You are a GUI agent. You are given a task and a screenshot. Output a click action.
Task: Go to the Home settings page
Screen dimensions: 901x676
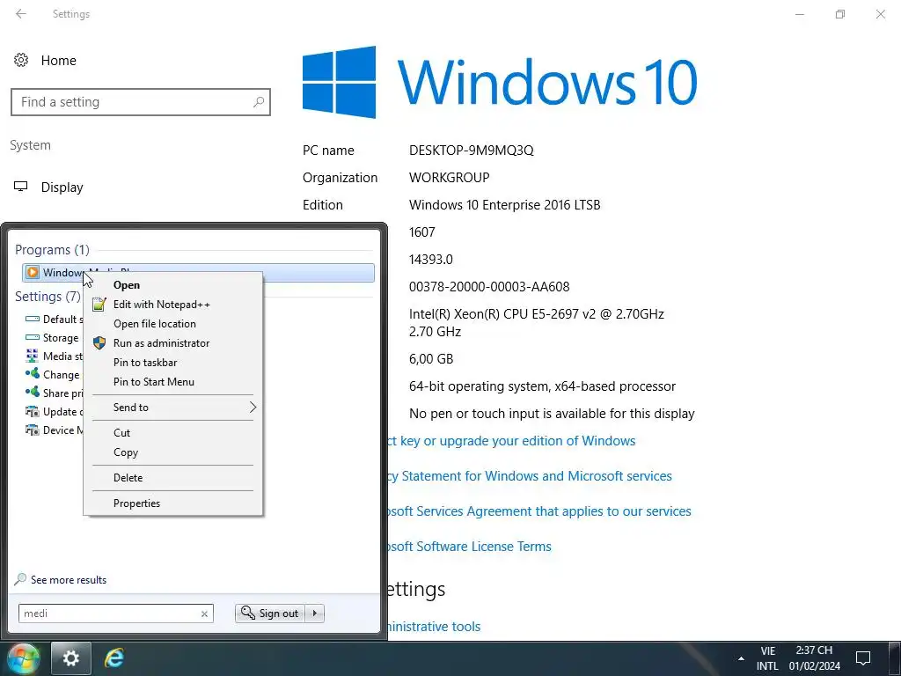coord(58,61)
